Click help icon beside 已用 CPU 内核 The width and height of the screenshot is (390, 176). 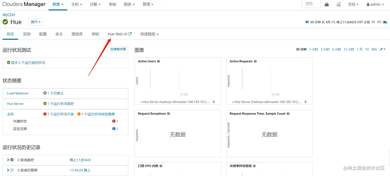(161, 166)
